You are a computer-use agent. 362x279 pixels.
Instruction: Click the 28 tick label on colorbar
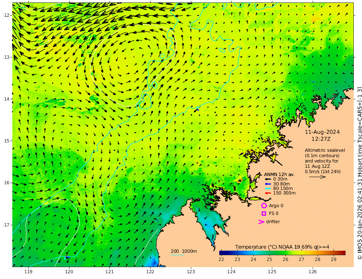click(318, 259)
